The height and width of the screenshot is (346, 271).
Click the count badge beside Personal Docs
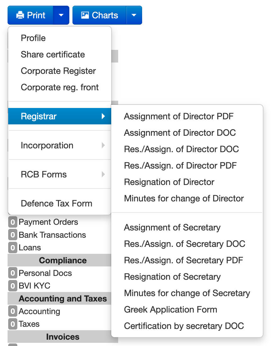(x=13, y=273)
